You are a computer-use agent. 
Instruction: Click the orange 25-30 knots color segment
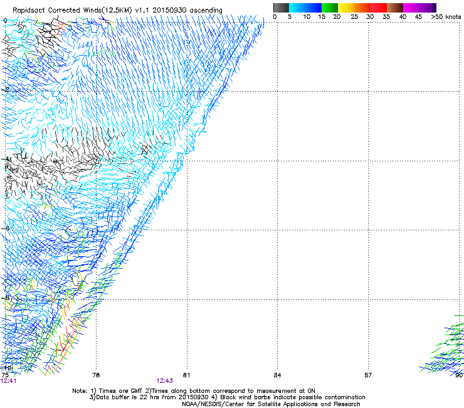[362, 8]
